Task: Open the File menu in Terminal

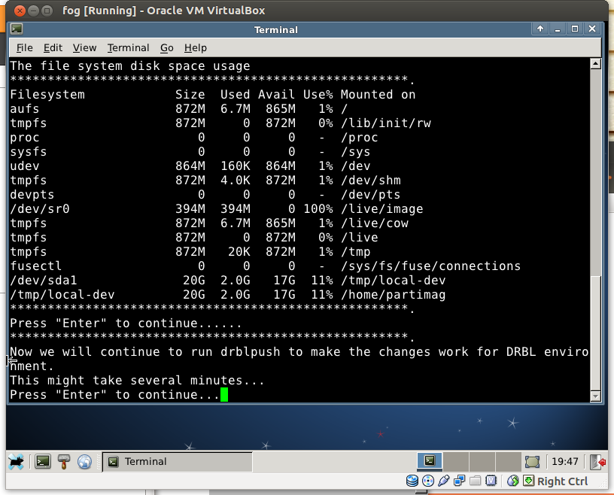Action: coord(25,47)
